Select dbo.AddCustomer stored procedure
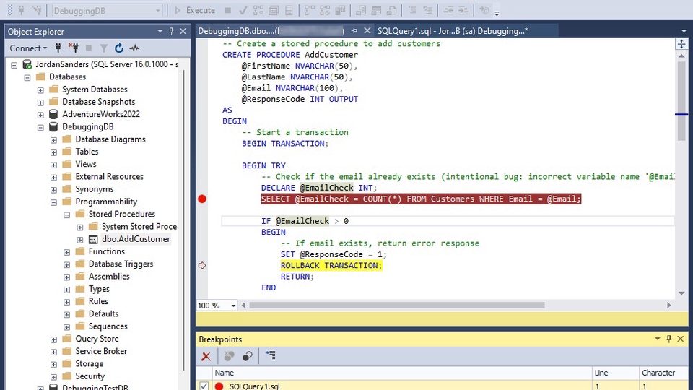 click(136, 239)
